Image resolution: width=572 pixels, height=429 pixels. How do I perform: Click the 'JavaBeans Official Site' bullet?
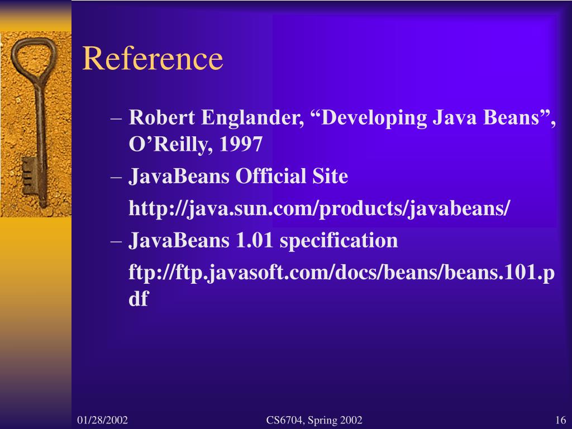238,176
